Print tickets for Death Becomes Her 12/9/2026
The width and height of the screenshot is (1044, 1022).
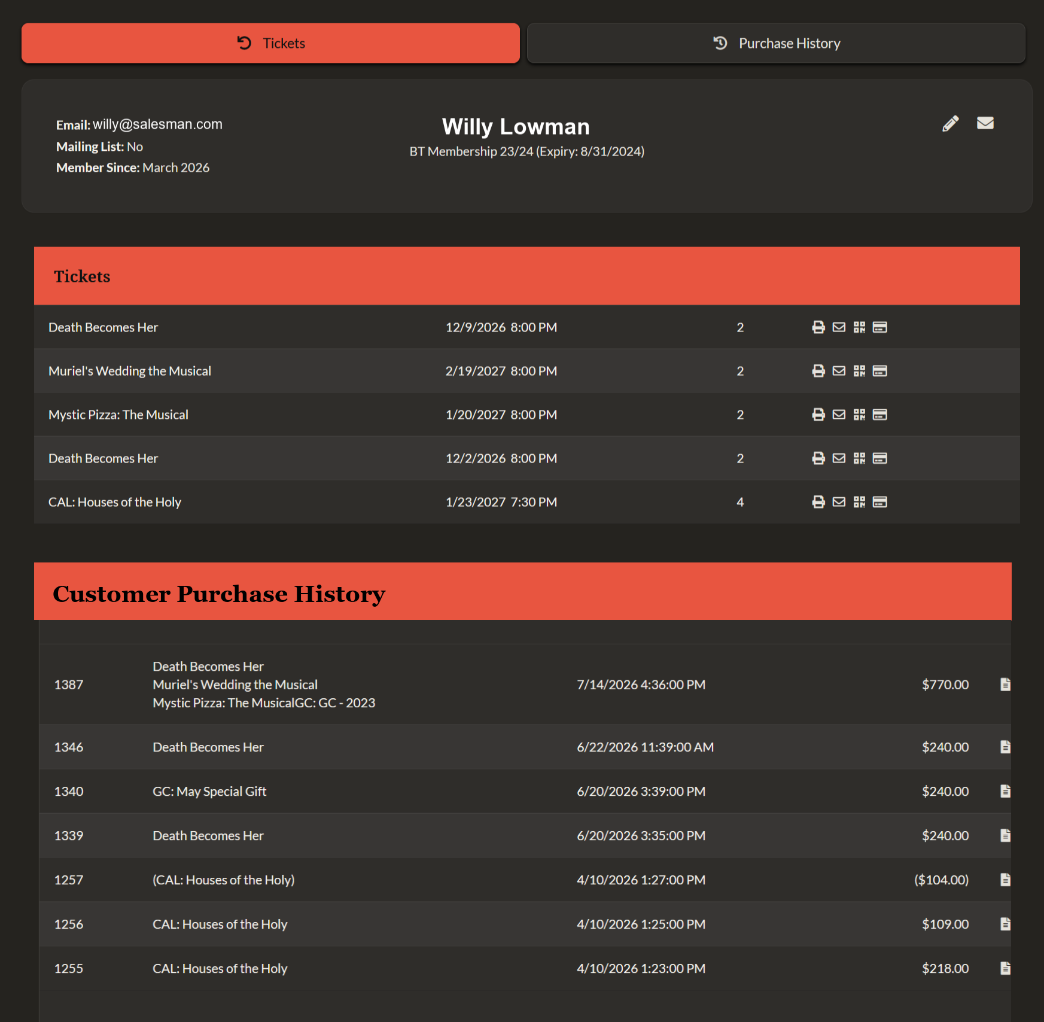[818, 327]
